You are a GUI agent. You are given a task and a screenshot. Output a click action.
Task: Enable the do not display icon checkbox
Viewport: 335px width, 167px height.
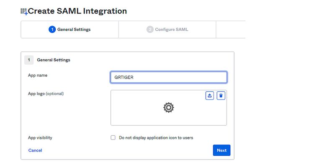click(x=113, y=138)
